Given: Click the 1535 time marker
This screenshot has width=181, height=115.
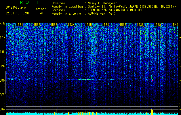Looking at the screenshot, I should [88, 25].
